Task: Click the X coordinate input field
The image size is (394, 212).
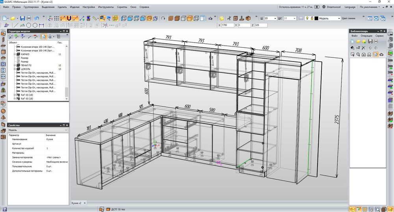Action: 228,25
